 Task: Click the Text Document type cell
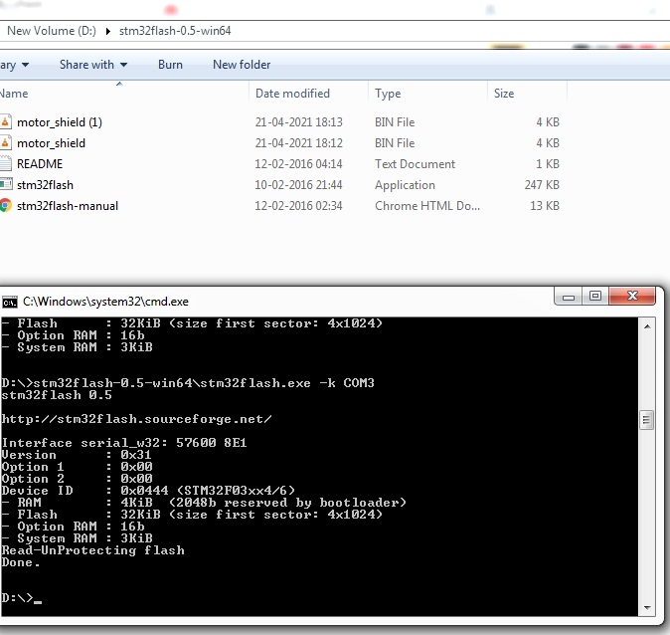[415, 164]
